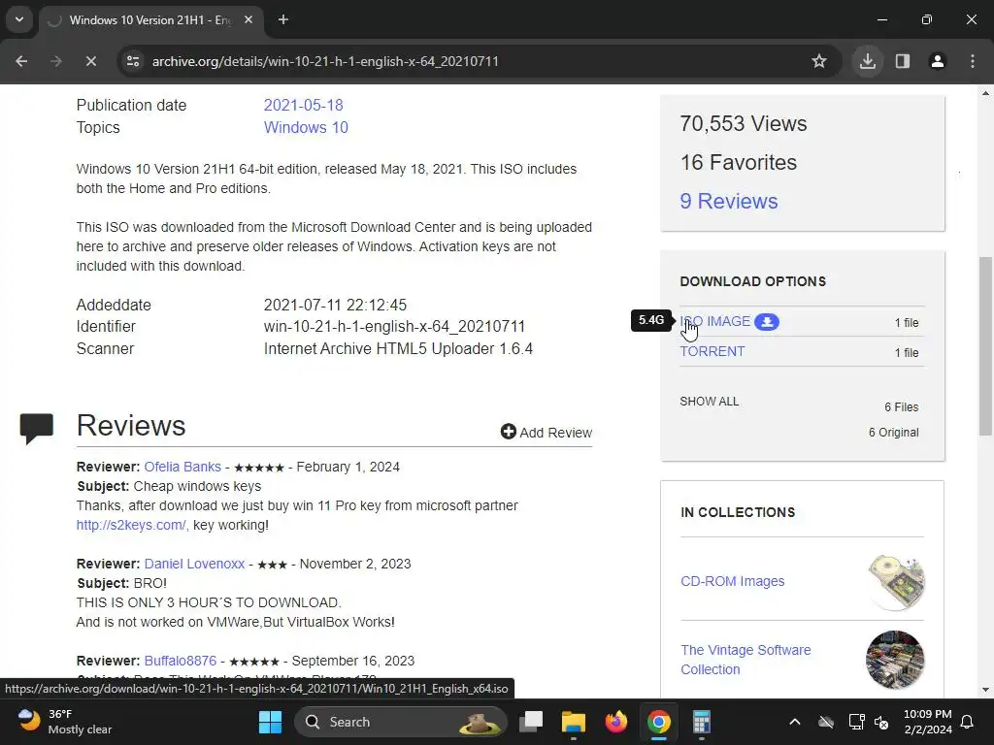Click the CD-ROM Images thumbnail
This screenshot has width=994, height=745.
point(895,581)
